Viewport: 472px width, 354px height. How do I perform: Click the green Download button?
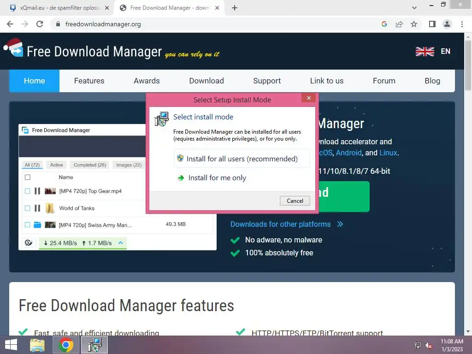tap(344, 196)
